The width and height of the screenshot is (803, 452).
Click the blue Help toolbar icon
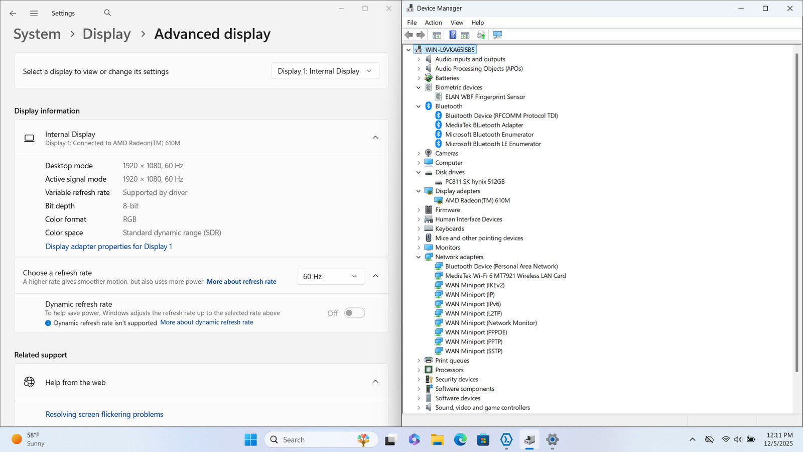click(x=453, y=35)
